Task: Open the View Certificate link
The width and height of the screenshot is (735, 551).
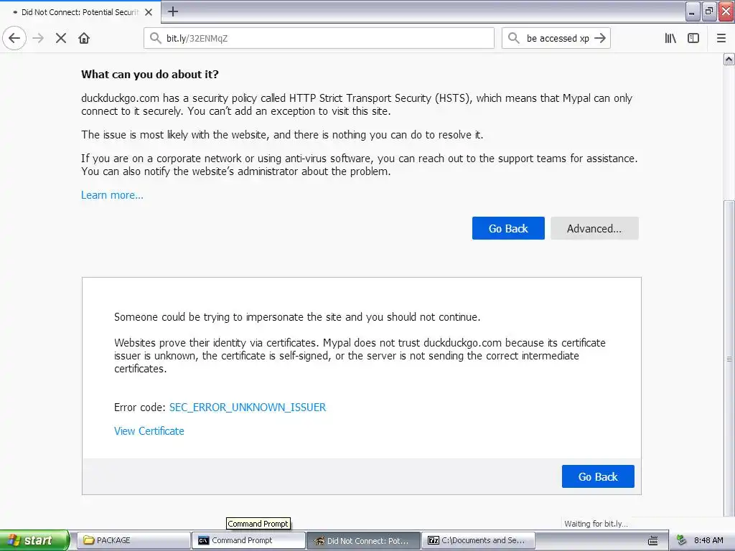Action: click(x=149, y=431)
